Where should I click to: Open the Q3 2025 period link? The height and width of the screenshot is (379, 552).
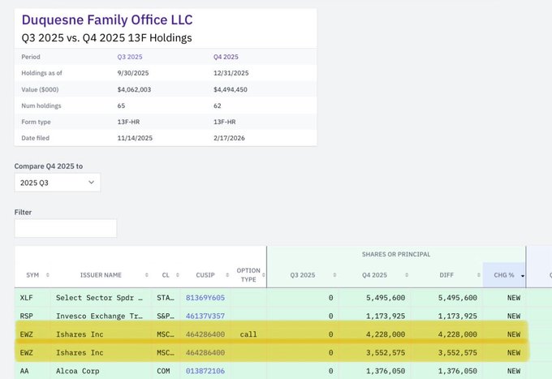point(132,57)
